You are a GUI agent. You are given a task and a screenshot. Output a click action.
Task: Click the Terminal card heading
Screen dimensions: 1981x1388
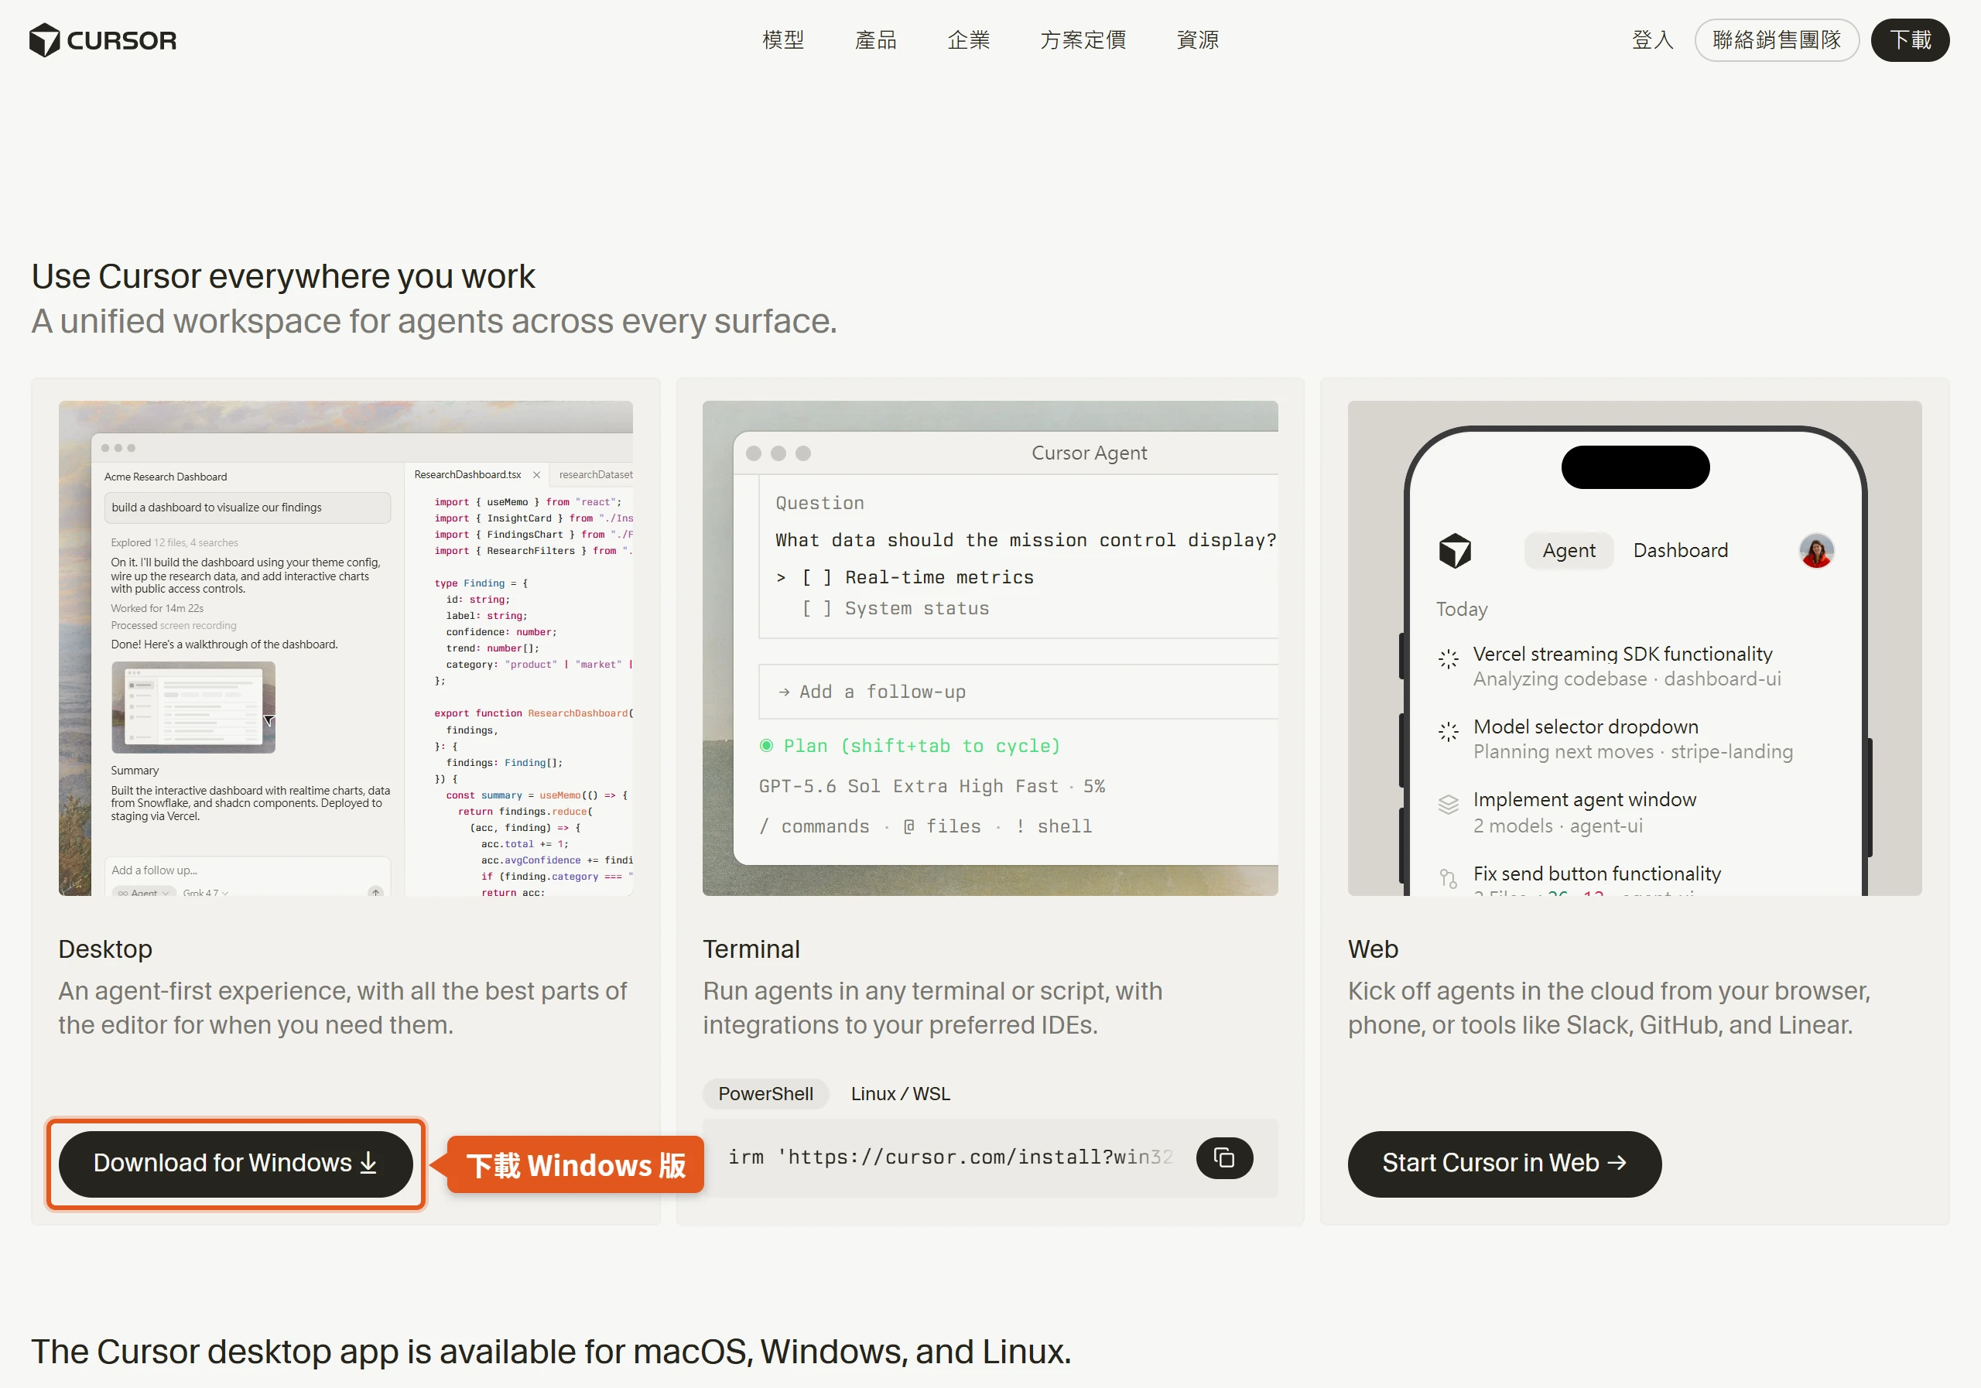751,949
